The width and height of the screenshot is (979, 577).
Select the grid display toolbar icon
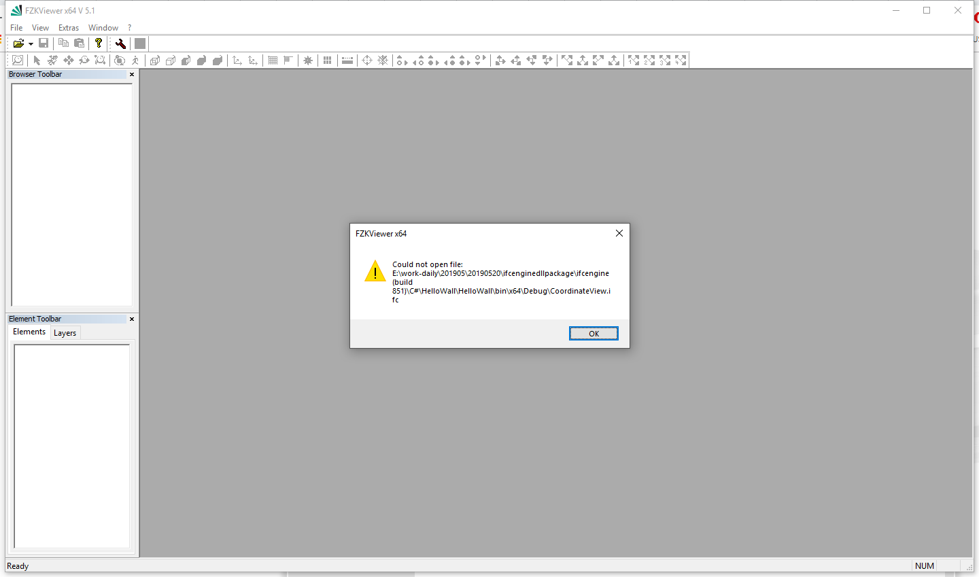tap(272, 60)
